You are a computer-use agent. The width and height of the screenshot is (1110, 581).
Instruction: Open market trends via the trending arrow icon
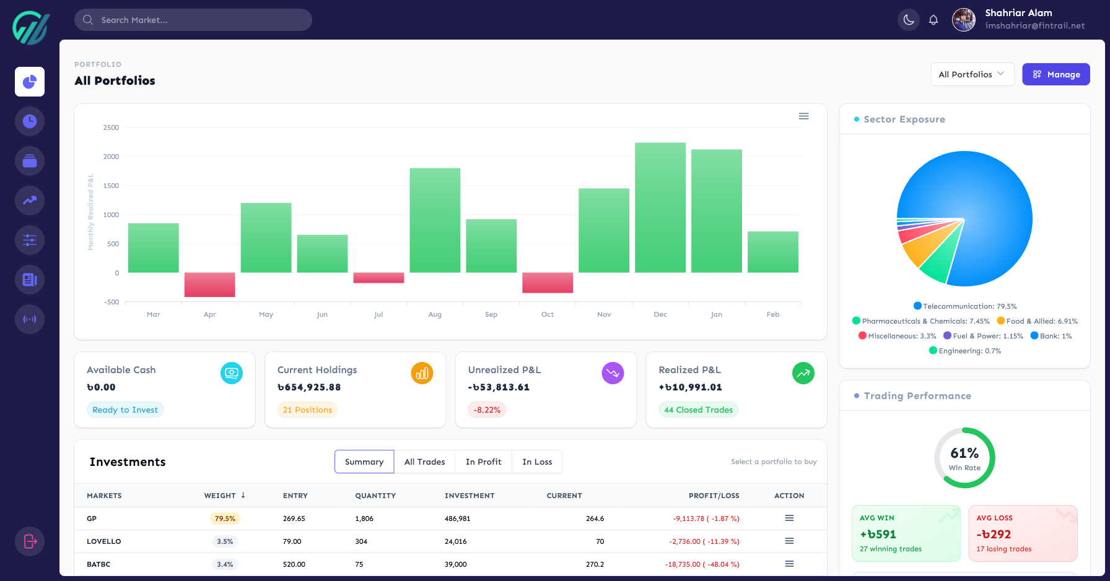[x=29, y=200]
